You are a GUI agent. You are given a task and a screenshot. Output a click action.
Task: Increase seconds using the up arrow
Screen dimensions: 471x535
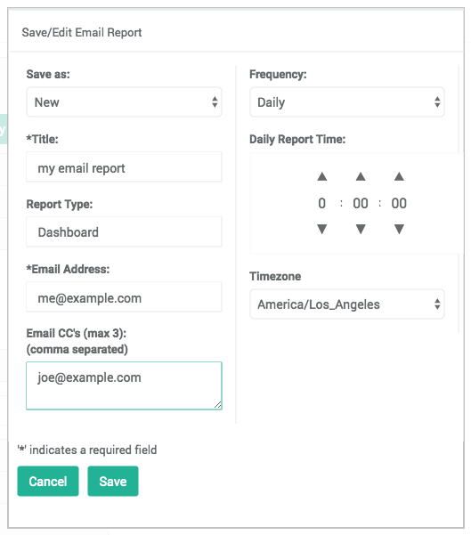click(x=399, y=176)
